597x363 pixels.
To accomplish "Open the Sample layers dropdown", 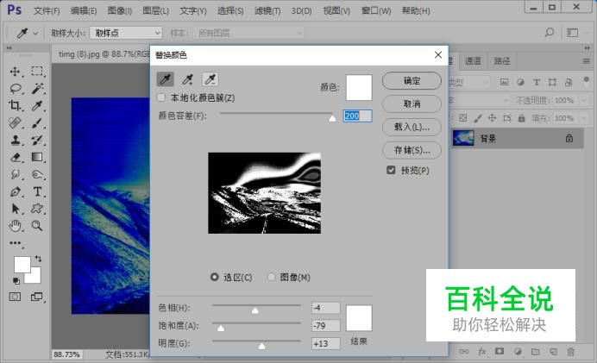I will 248,33.
